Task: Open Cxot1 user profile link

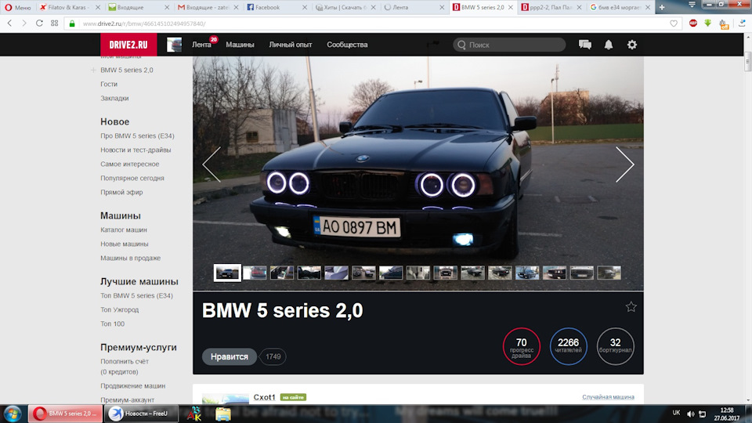Action: click(264, 397)
